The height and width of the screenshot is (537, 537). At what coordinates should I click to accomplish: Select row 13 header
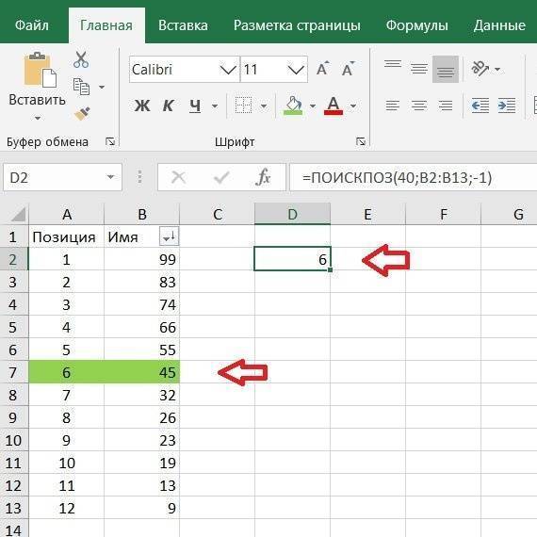pos(14,508)
